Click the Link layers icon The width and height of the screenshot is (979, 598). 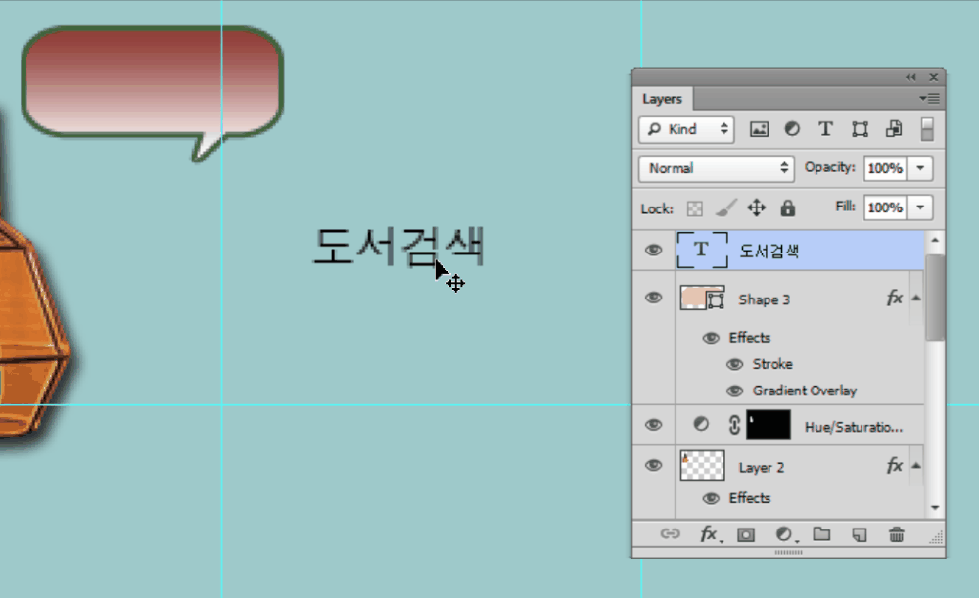pyautogui.click(x=670, y=533)
